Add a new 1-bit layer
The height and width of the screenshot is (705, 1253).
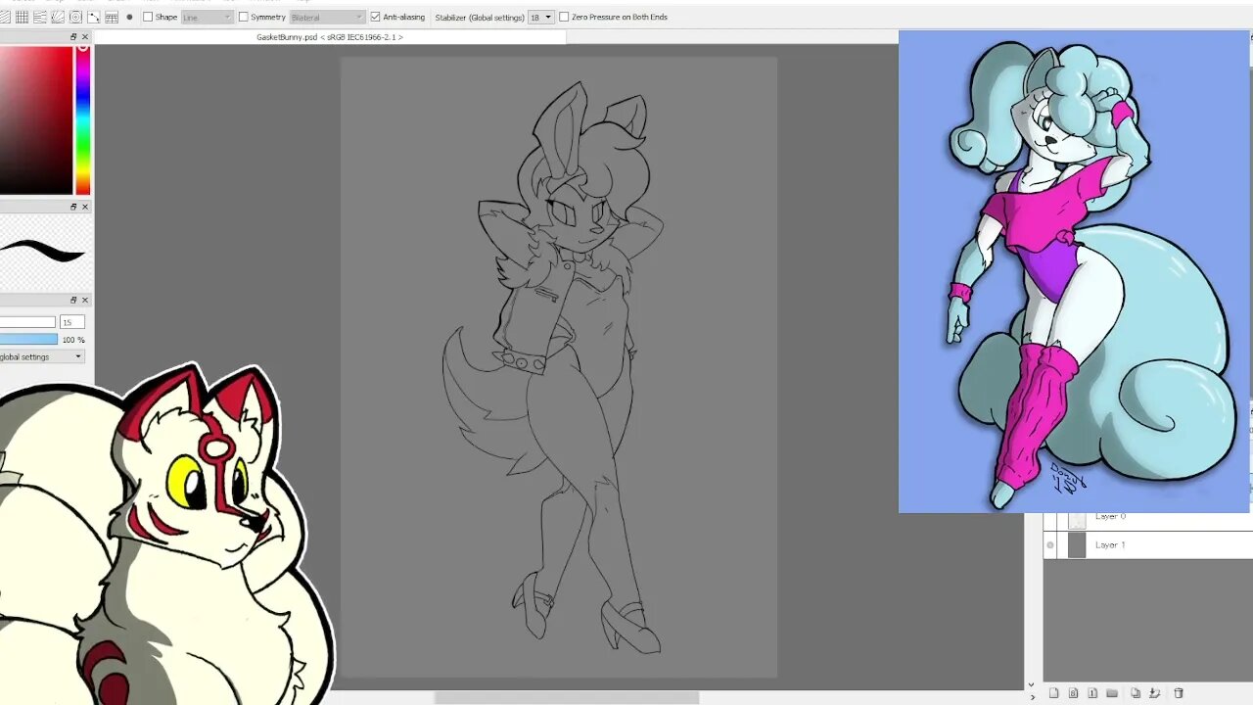coord(1092,693)
